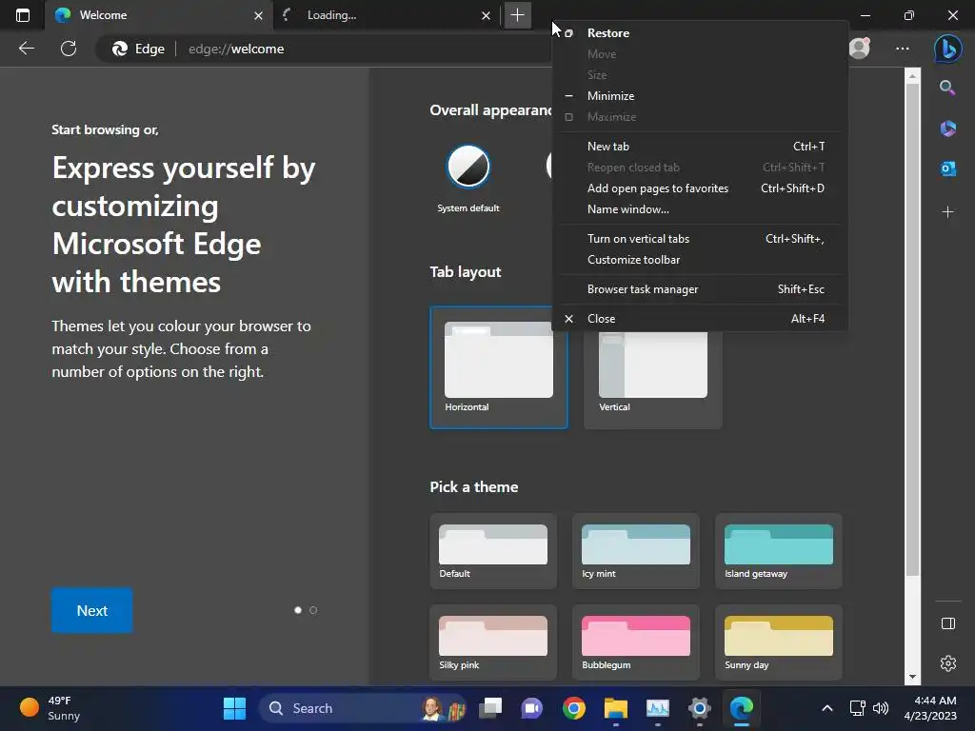Open the Chat taskbar icon
This screenshot has height=731, width=975.
531,708
